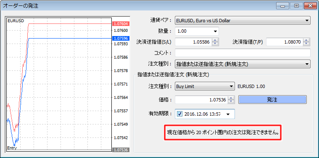This screenshot has height=158, width=319.
Task: Click the 価格 field showing 1.07536
Action: click(x=201, y=100)
